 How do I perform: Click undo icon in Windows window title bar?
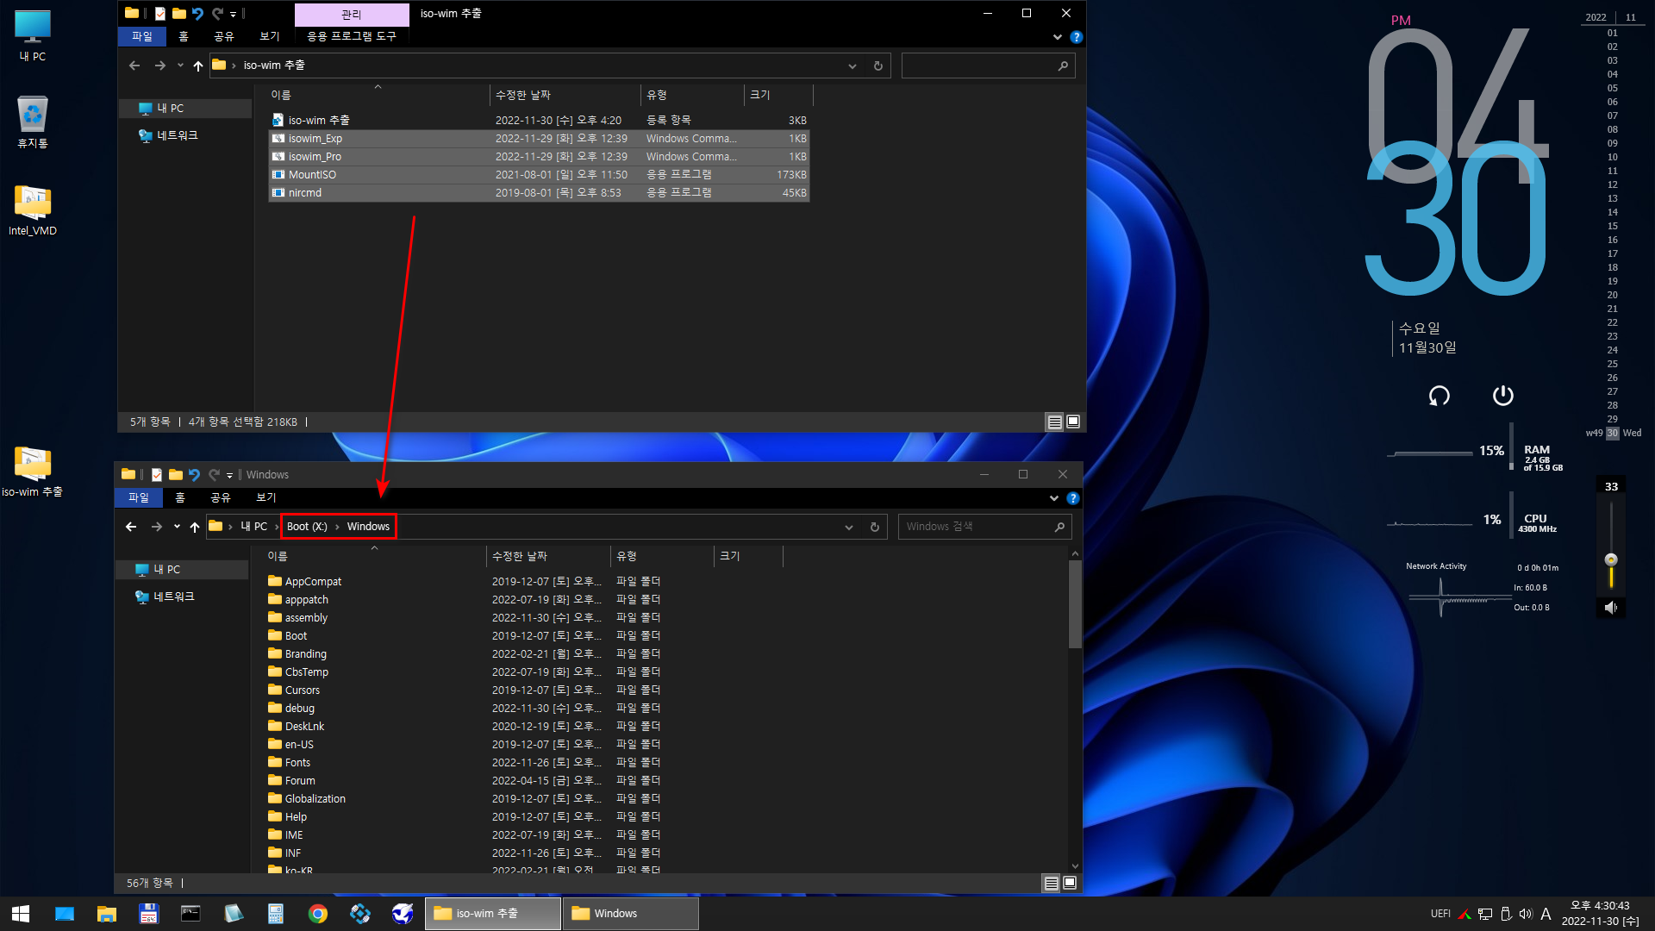point(194,474)
